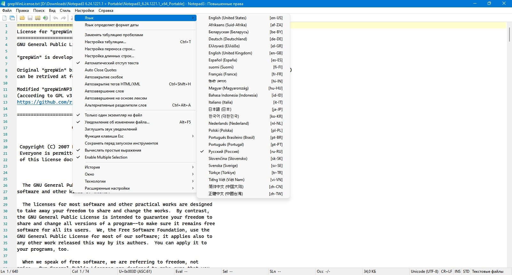
Task: Click the New document toolbar icon
Action: pos(4,18)
